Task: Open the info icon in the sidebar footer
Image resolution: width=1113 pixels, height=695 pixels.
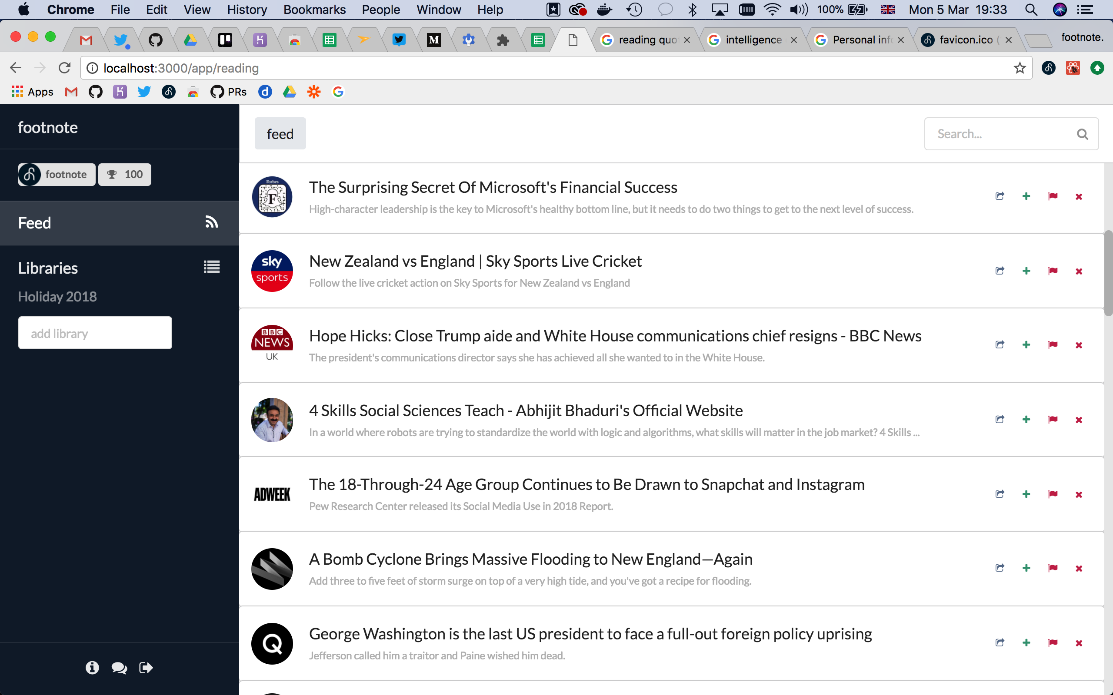Action: pos(92,668)
